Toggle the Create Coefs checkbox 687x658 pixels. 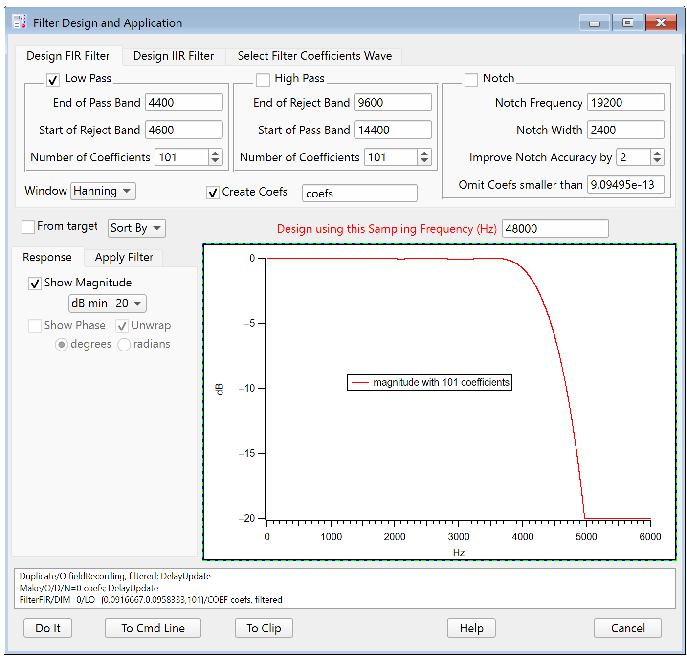[213, 193]
